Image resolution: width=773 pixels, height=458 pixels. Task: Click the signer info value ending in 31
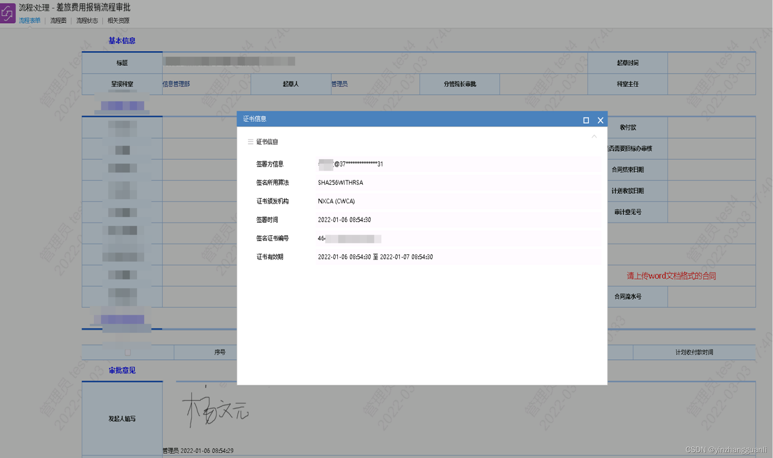[x=351, y=164]
